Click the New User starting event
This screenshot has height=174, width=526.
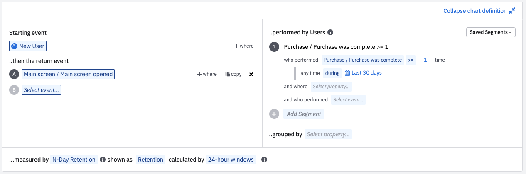pos(28,46)
